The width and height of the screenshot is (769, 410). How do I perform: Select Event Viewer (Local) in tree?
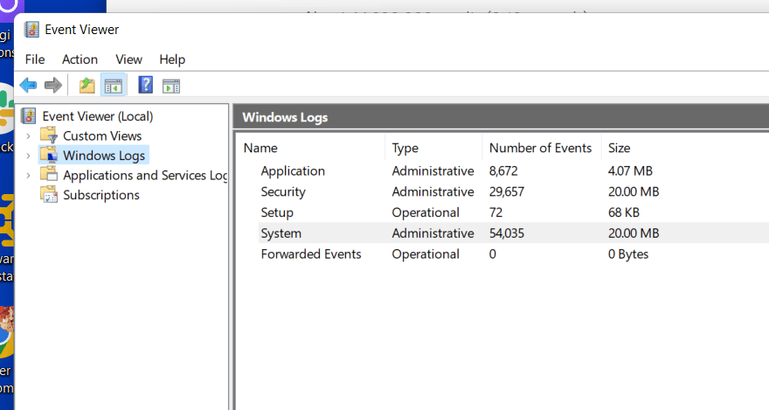98,116
